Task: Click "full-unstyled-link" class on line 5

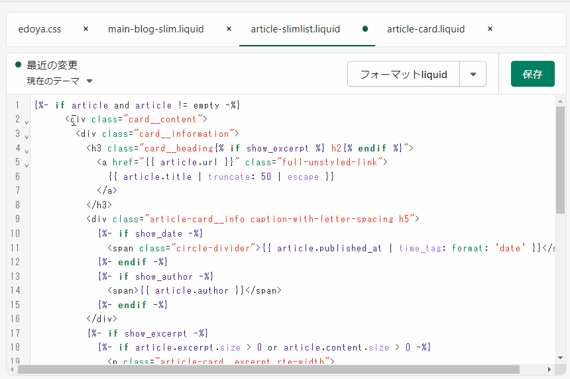Action: click(x=330, y=162)
